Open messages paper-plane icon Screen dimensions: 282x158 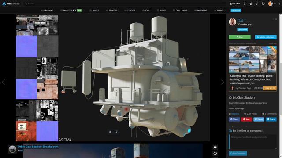point(251,4)
